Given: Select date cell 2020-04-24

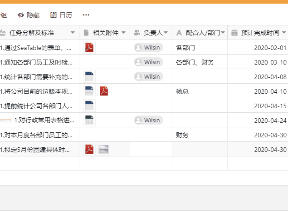Looking at the screenshot, I should (258, 120).
